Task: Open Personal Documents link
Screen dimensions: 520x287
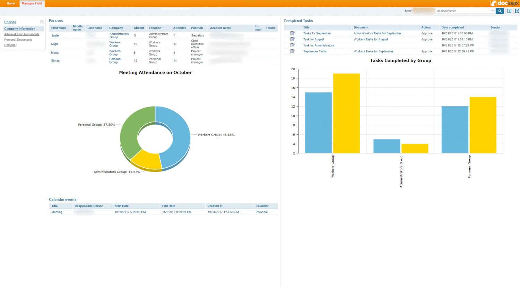Action: [18, 40]
